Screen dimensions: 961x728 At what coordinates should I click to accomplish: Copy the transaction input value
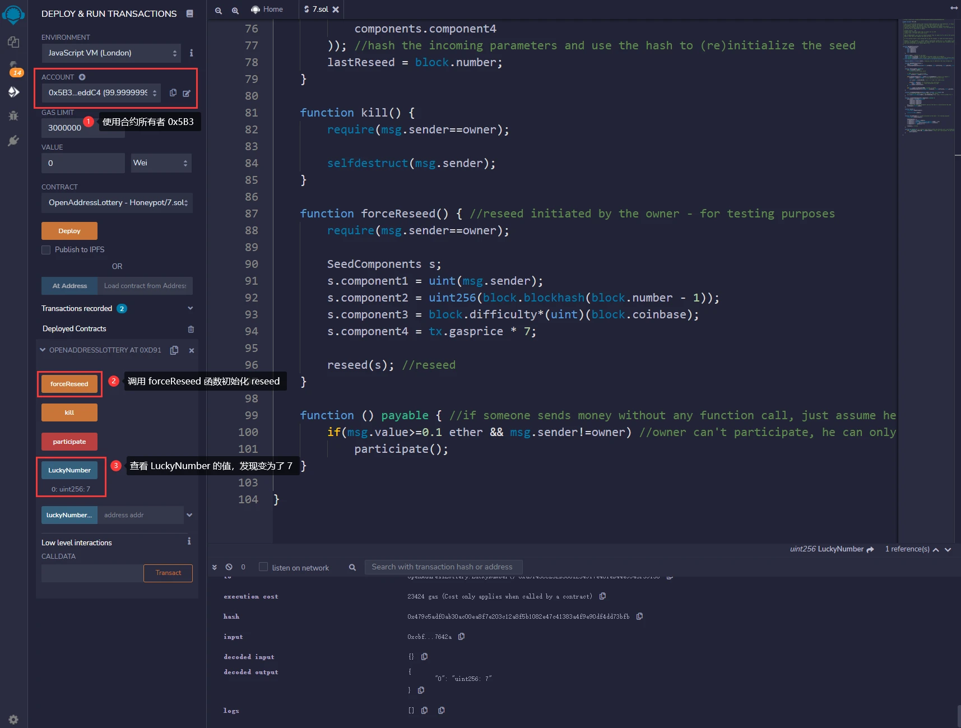click(461, 637)
